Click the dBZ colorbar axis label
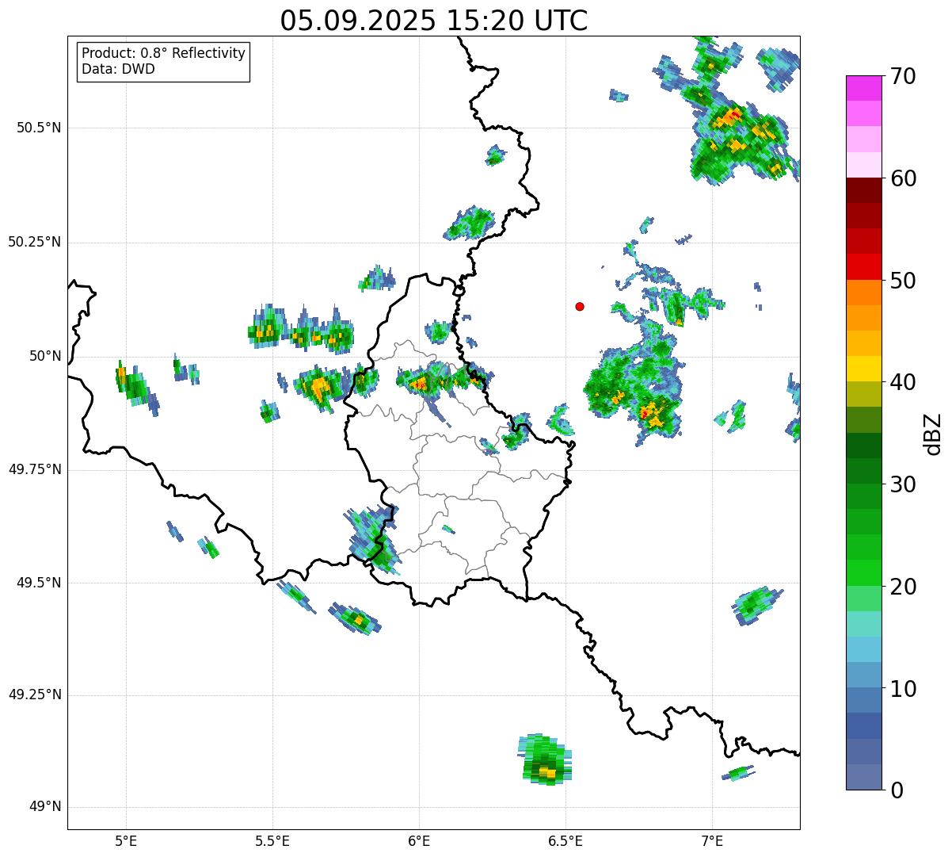 (934, 433)
